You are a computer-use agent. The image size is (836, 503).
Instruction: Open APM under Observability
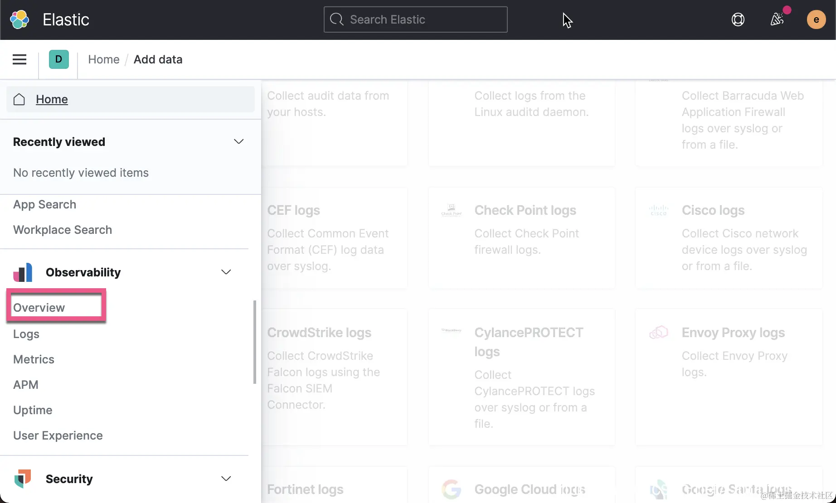[26, 385]
